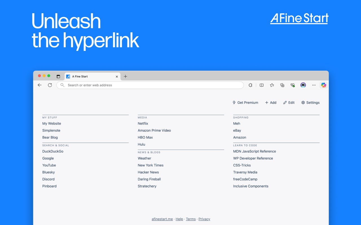
Task: Open the eBay link
Action: 237,130
